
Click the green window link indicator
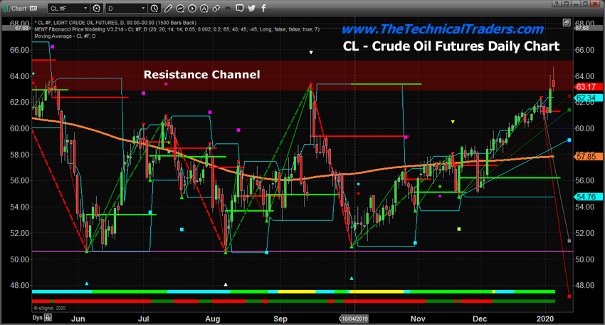point(6,8)
